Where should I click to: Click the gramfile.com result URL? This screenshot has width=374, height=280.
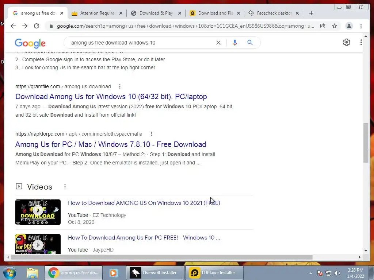tap(63, 86)
